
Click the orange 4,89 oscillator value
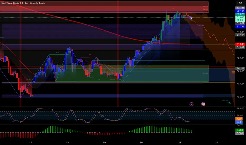[x=239, y=119]
